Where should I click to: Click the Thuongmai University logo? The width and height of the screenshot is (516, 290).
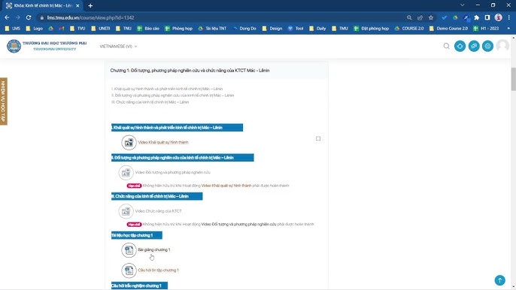pyautogui.click(x=47, y=46)
